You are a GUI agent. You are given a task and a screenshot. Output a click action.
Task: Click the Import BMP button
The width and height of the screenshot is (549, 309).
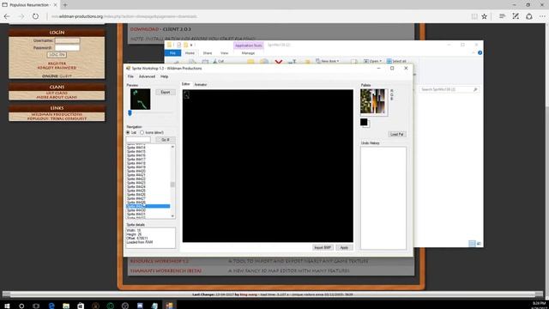tap(323, 247)
